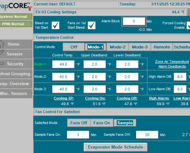Click Cooling SP value 49.8 °F

pyautogui.click(x=67, y=104)
